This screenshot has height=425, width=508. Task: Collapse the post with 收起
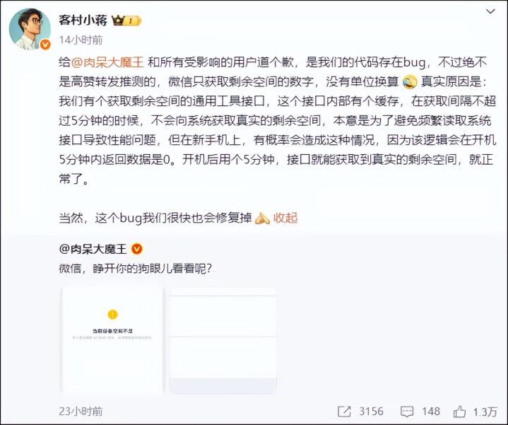[x=285, y=218]
